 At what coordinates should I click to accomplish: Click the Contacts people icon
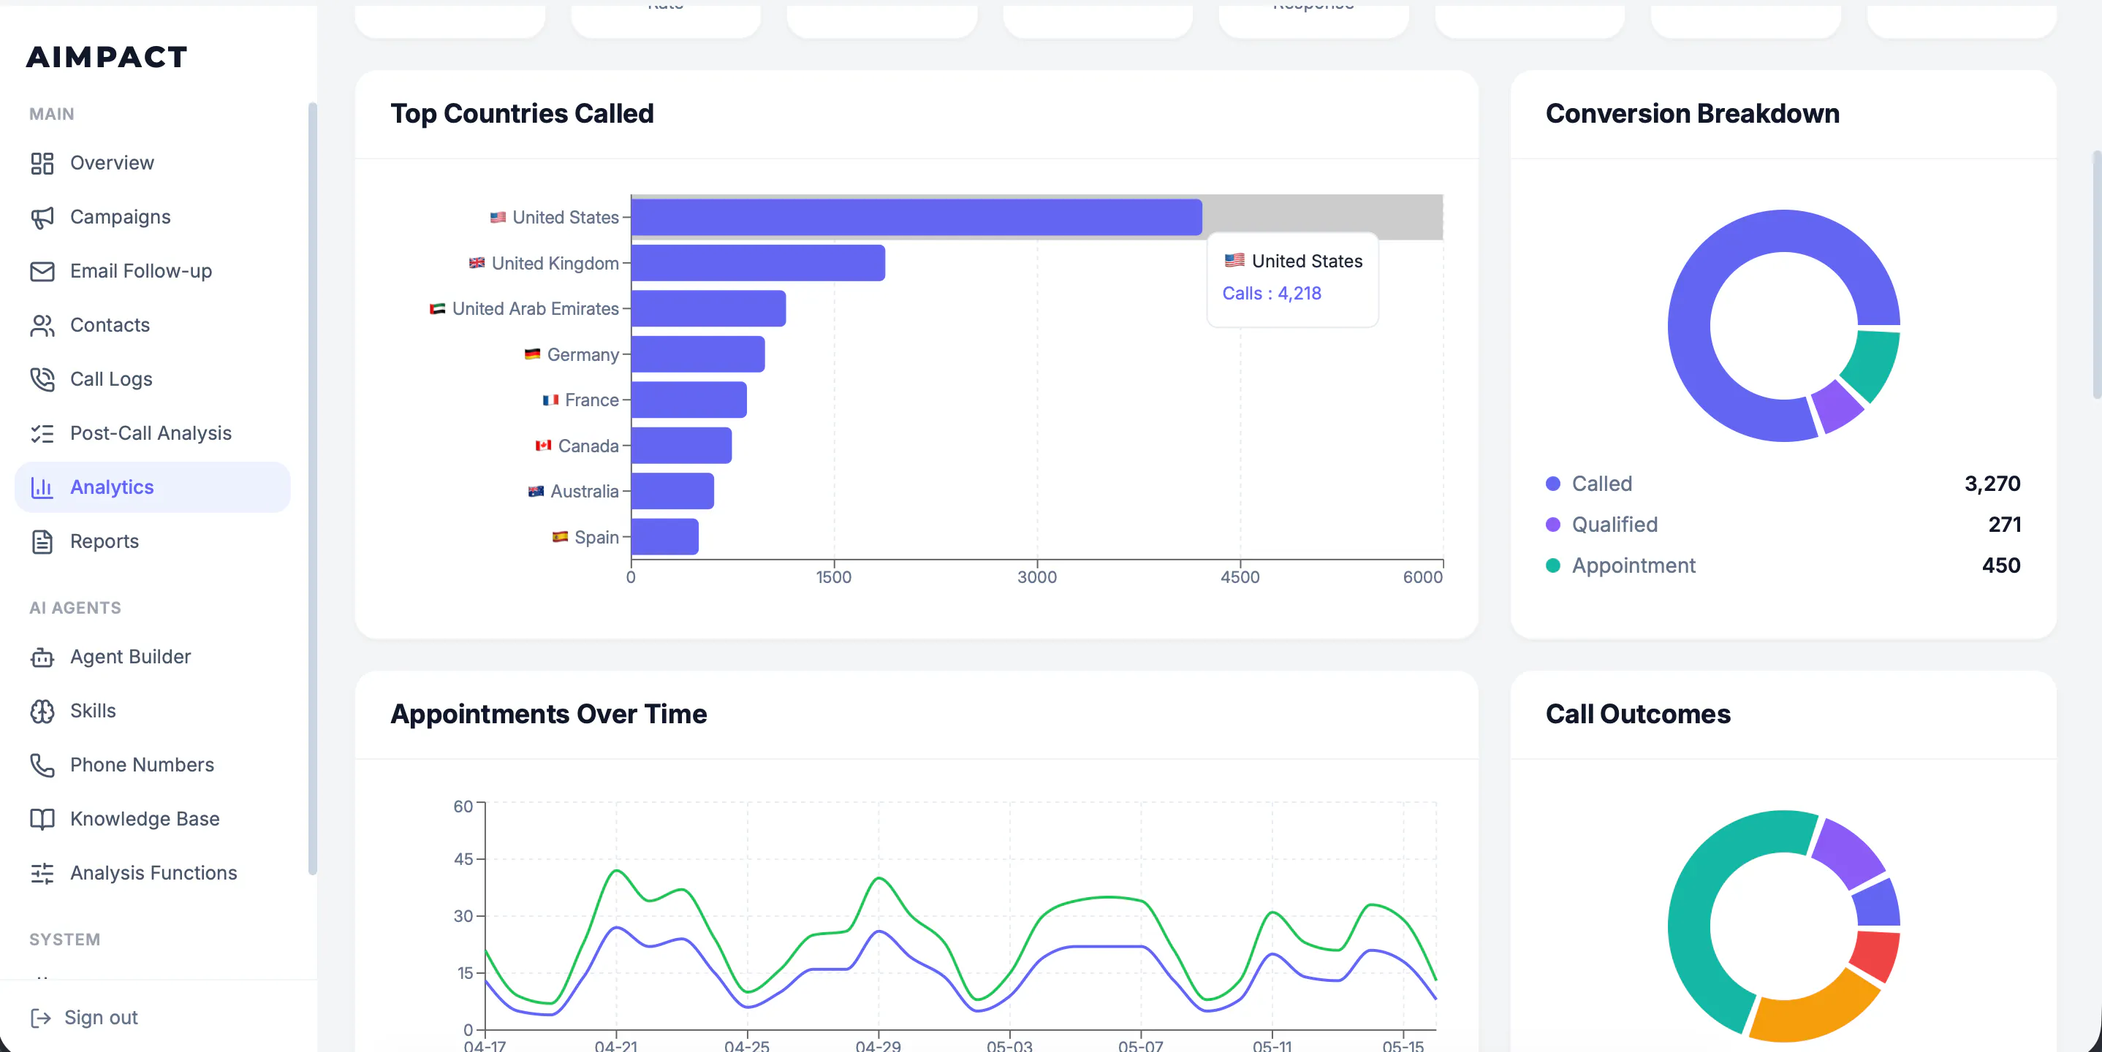point(42,325)
